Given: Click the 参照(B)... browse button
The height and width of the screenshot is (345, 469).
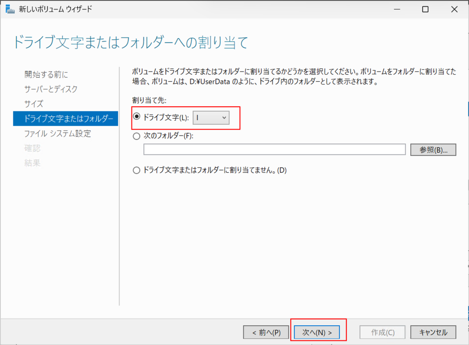Looking at the screenshot, I should (433, 150).
